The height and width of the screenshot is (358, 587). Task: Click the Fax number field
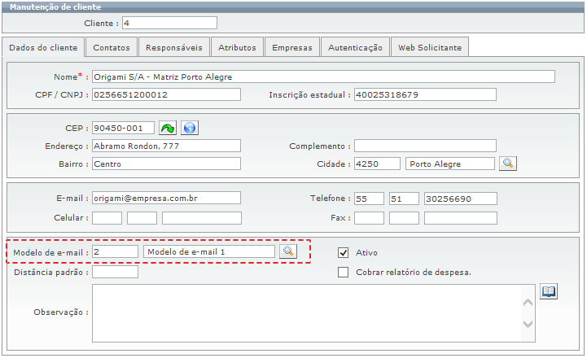(x=461, y=218)
